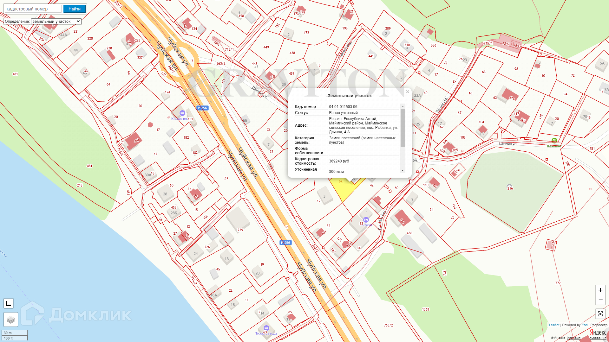The width and height of the screenshot is (609, 342).
Task: Open the Esri attribution link
Action: [584, 325]
